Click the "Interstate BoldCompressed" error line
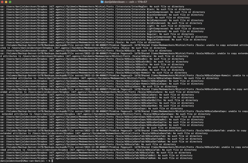This screenshot has height=163, width=248. [x=102, y=20]
